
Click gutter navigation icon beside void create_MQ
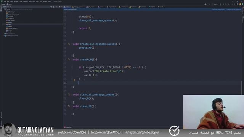point(69,59)
